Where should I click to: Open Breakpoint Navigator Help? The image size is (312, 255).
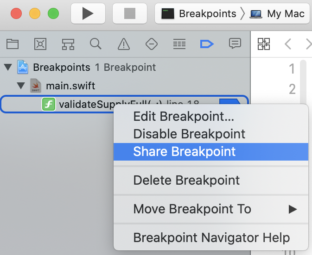(x=211, y=238)
